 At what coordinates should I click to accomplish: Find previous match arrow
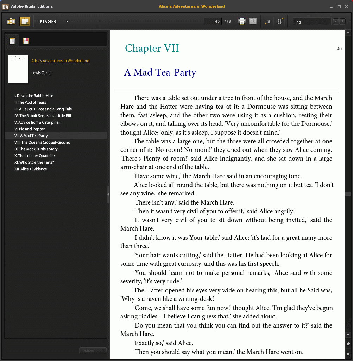(x=336, y=21)
